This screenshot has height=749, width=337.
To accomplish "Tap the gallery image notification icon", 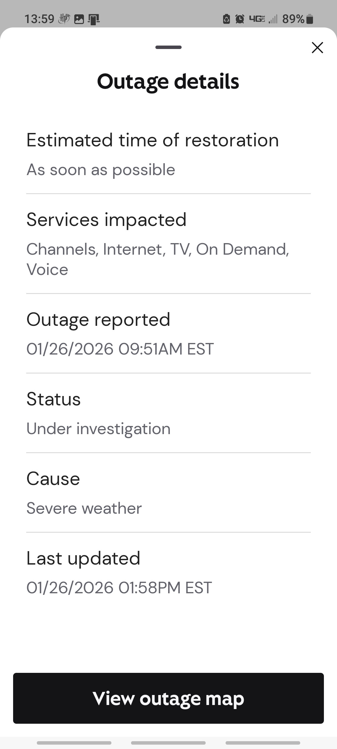I will [x=79, y=19].
